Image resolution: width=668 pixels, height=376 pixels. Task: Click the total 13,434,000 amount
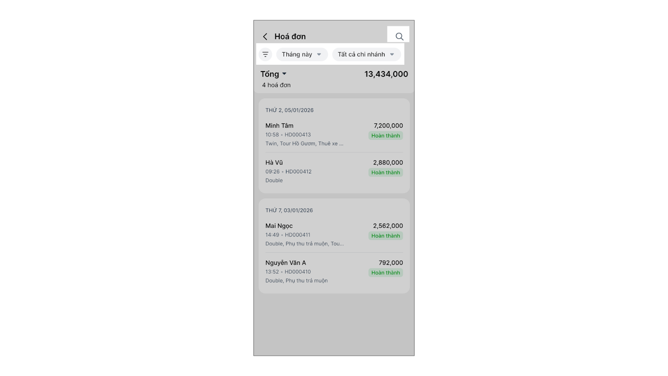click(386, 74)
